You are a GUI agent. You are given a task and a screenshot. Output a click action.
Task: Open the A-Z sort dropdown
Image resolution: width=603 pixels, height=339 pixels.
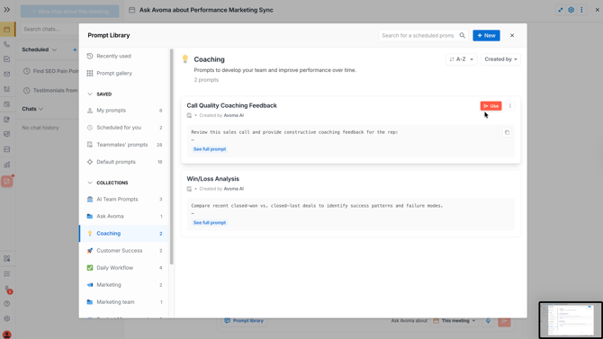click(x=461, y=59)
